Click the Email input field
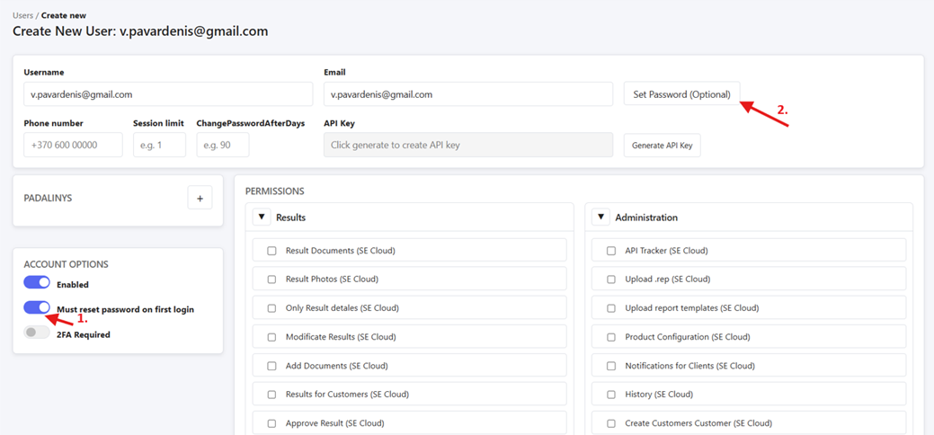This screenshot has width=934, height=435. (468, 94)
